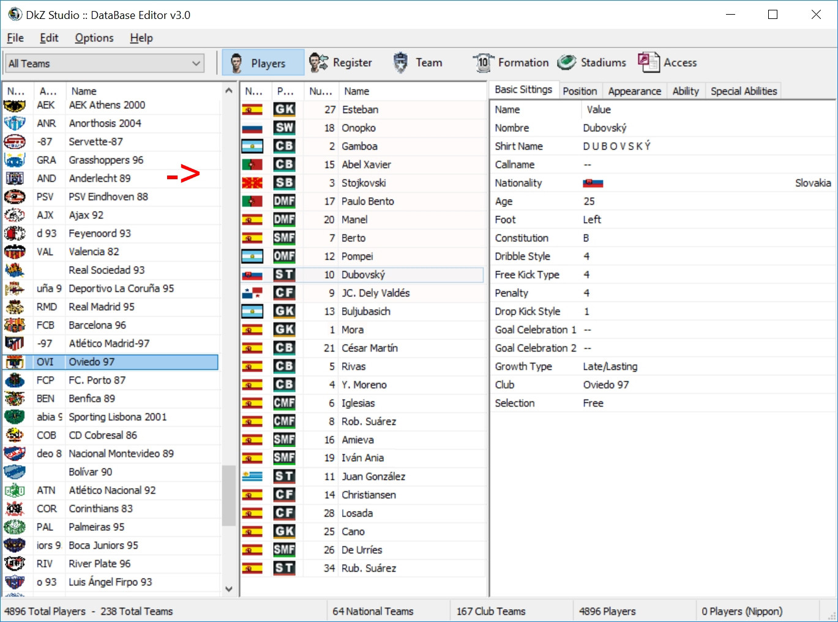This screenshot has height=622, width=838.
Task: Open the Register section
Action: 340,63
